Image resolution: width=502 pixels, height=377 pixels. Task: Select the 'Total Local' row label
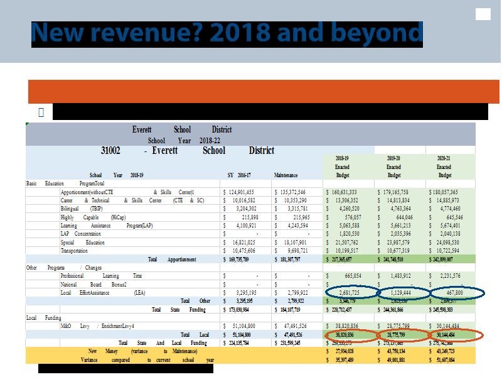[195, 335]
